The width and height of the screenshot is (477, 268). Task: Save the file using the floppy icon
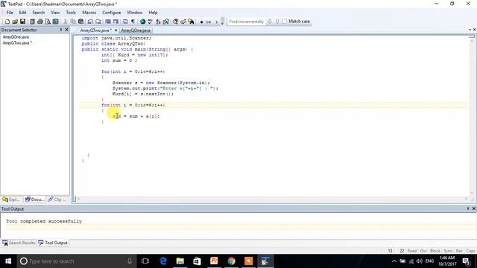coord(22,22)
